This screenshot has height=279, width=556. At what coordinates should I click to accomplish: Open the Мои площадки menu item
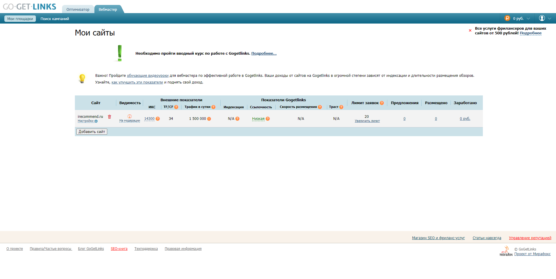(x=20, y=19)
